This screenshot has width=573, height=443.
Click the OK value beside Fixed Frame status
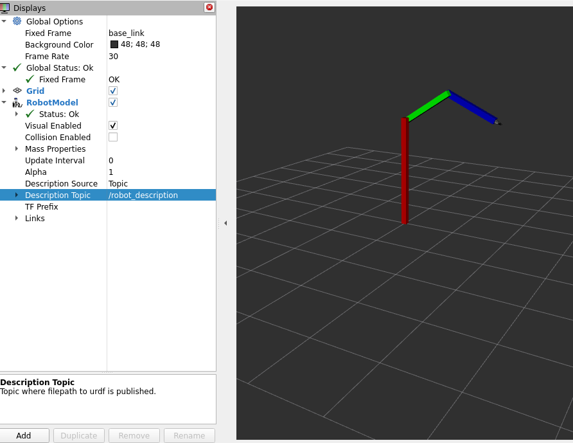coord(114,79)
